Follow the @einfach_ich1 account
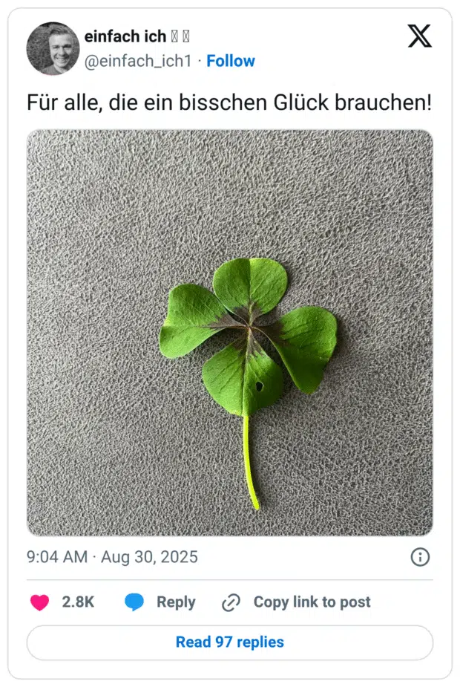The width and height of the screenshot is (460, 687). 230,61
